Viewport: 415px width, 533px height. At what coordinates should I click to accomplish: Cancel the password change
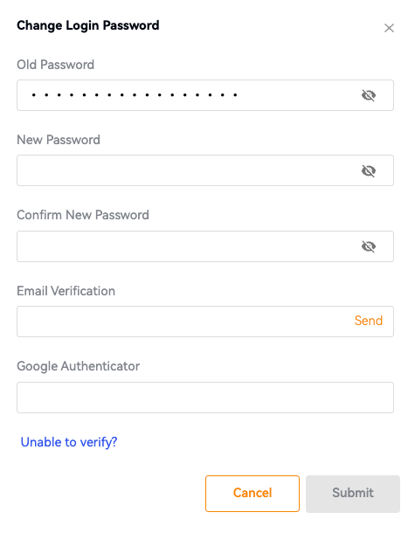[x=252, y=494]
